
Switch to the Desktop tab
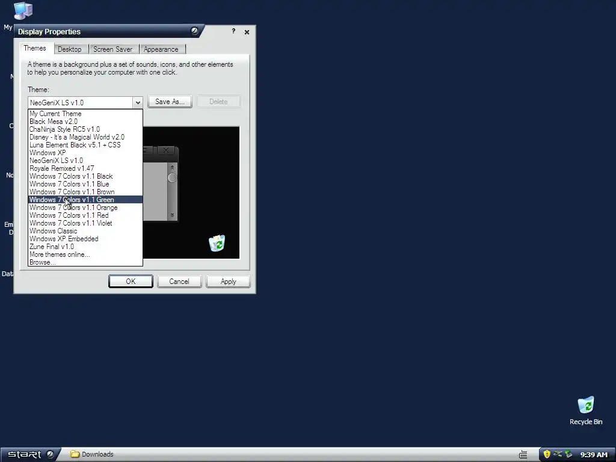click(70, 49)
